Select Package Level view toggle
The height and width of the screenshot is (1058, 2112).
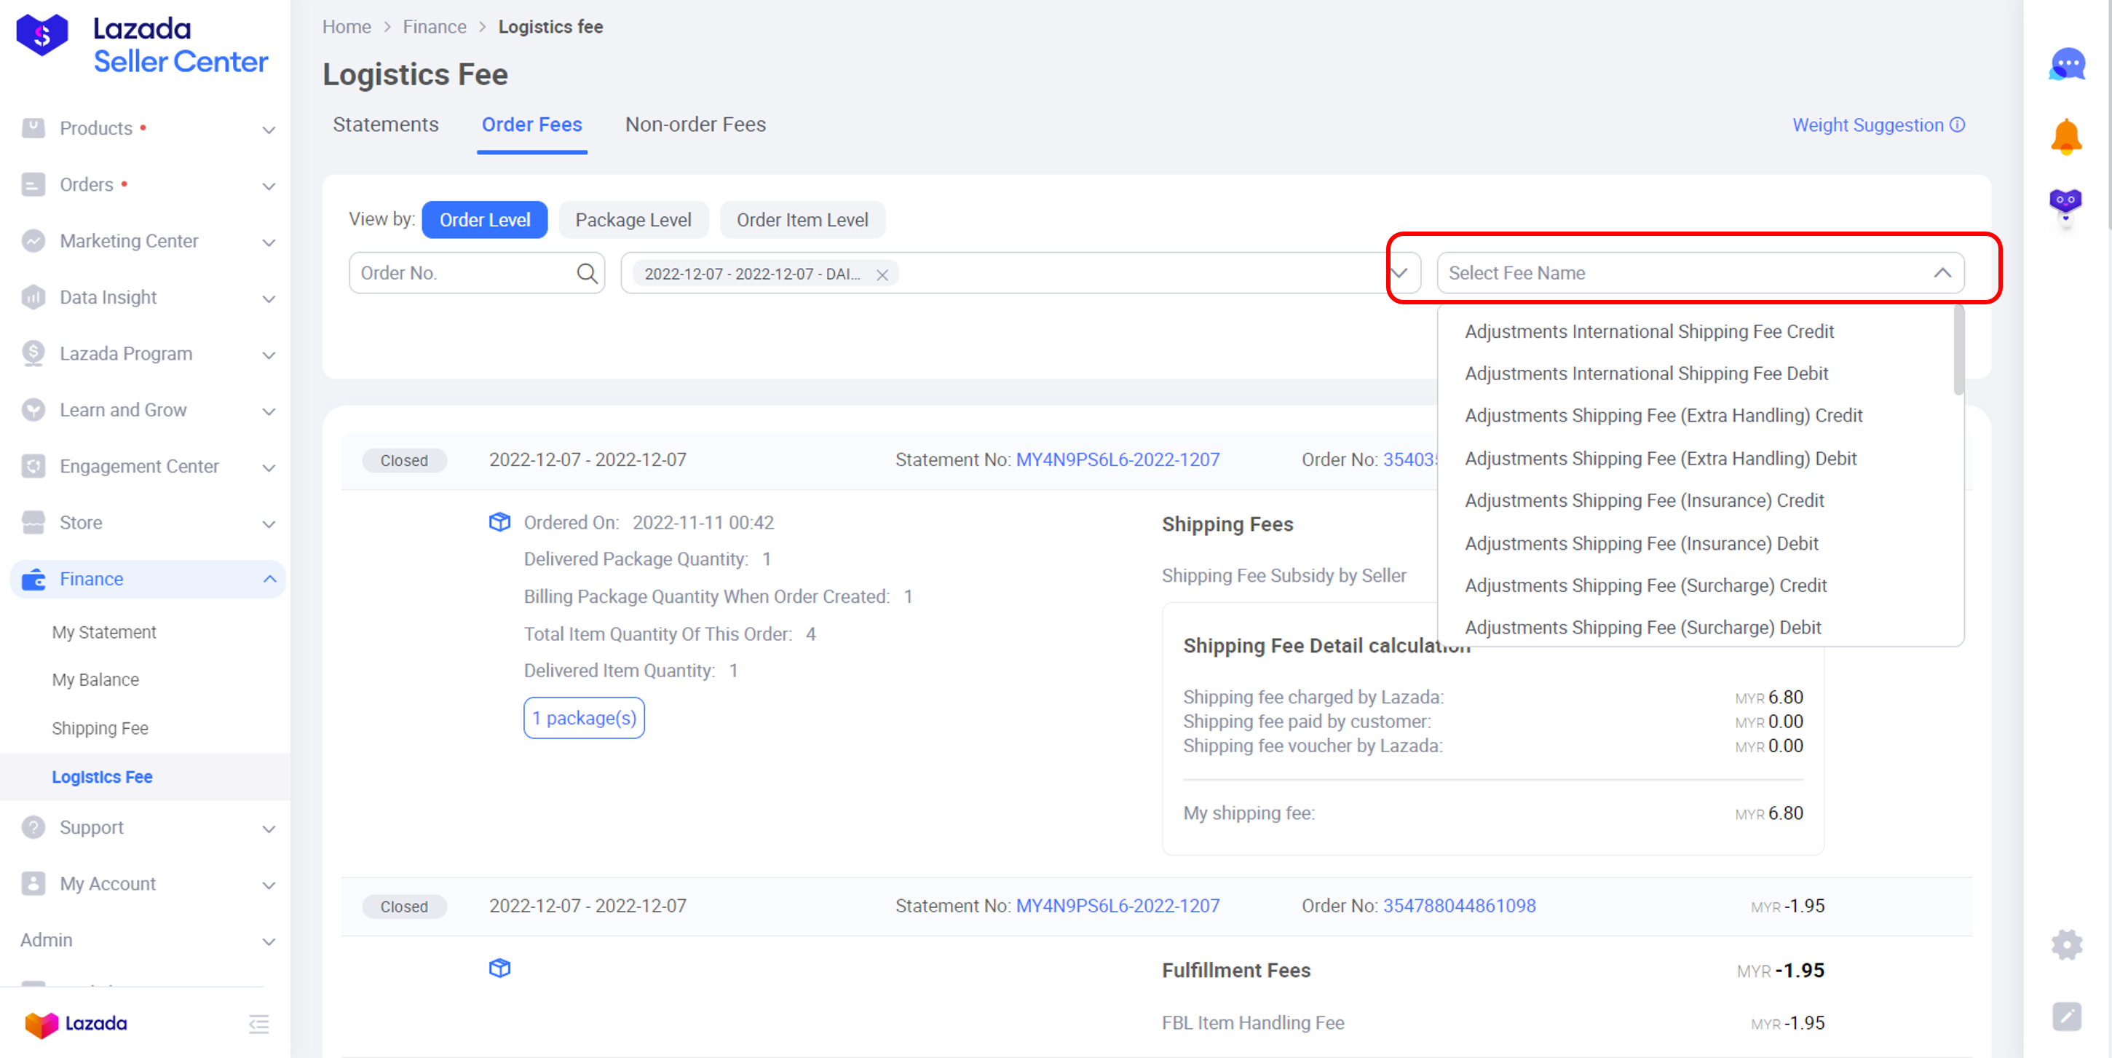pos(634,218)
